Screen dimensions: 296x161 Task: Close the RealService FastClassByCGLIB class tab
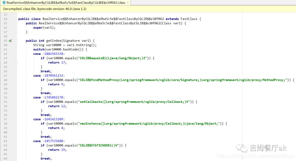click(128, 3)
